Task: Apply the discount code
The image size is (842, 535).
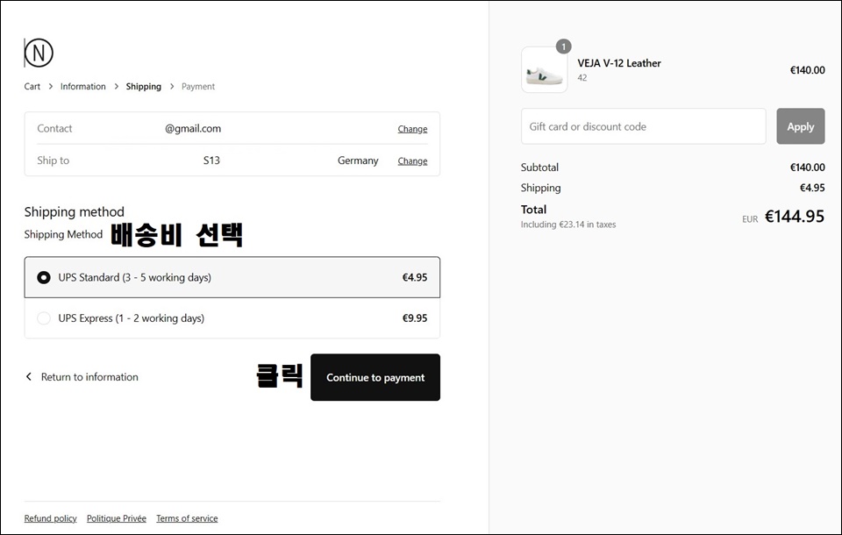Action: (x=800, y=126)
